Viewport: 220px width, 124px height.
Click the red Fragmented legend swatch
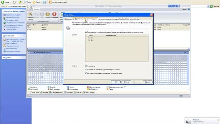[x=88, y=87]
